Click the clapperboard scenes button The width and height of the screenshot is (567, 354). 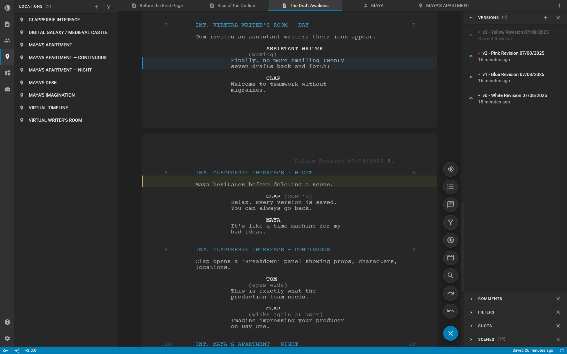[x=450, y=258]
